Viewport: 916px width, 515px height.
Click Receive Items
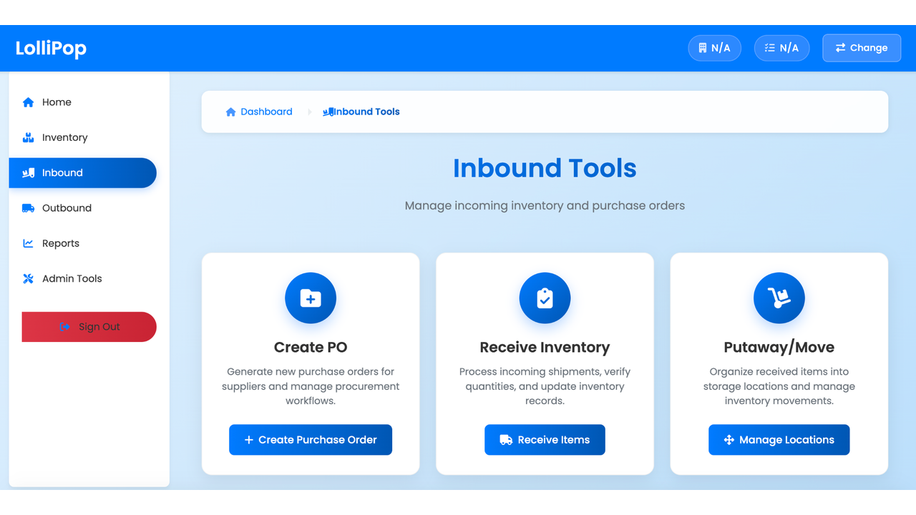tap(545, 439)
